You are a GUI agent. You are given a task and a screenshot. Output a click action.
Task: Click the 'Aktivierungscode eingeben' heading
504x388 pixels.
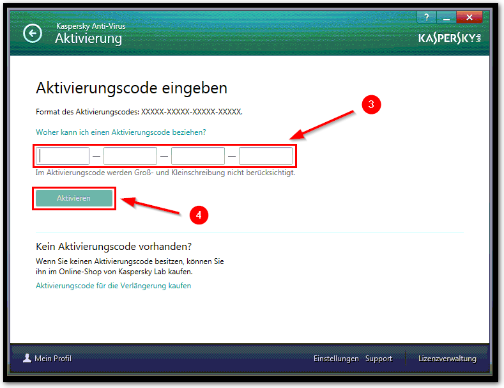(x=132, y=88)
